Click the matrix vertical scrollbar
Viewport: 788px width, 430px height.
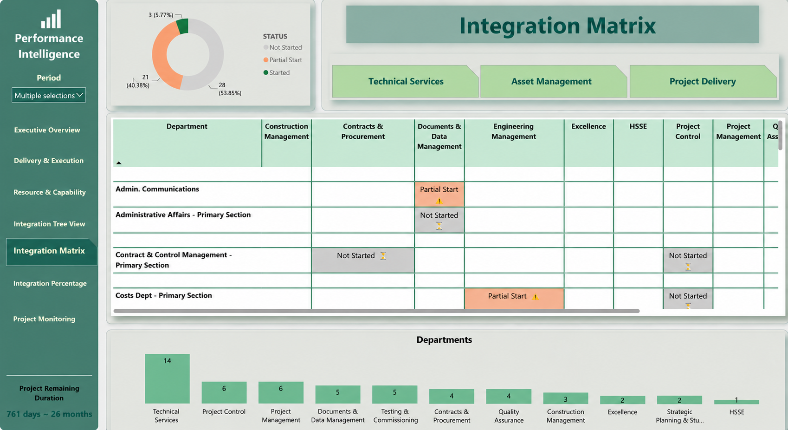pyautogui.click(x=780, y=135)
